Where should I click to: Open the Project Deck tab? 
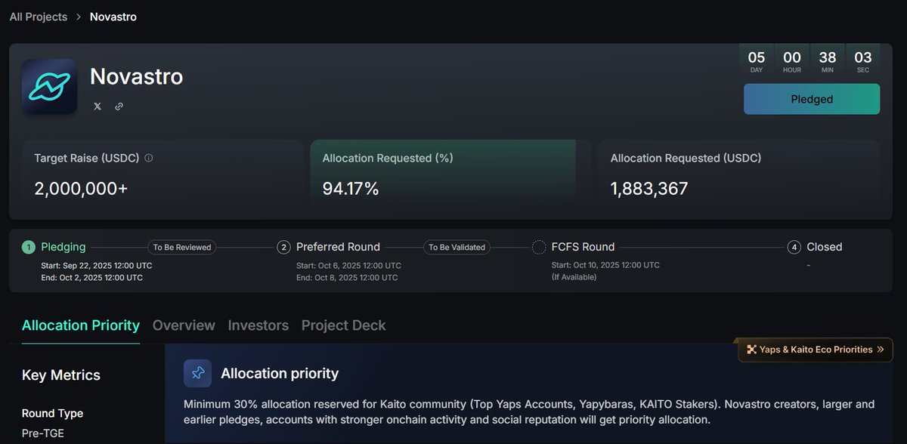(x=344, y=325)
